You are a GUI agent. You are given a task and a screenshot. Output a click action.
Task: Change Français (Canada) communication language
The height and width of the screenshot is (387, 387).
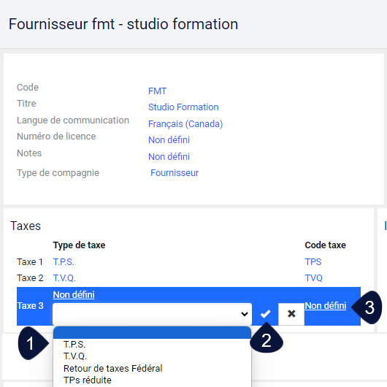(x=185, y=123)
